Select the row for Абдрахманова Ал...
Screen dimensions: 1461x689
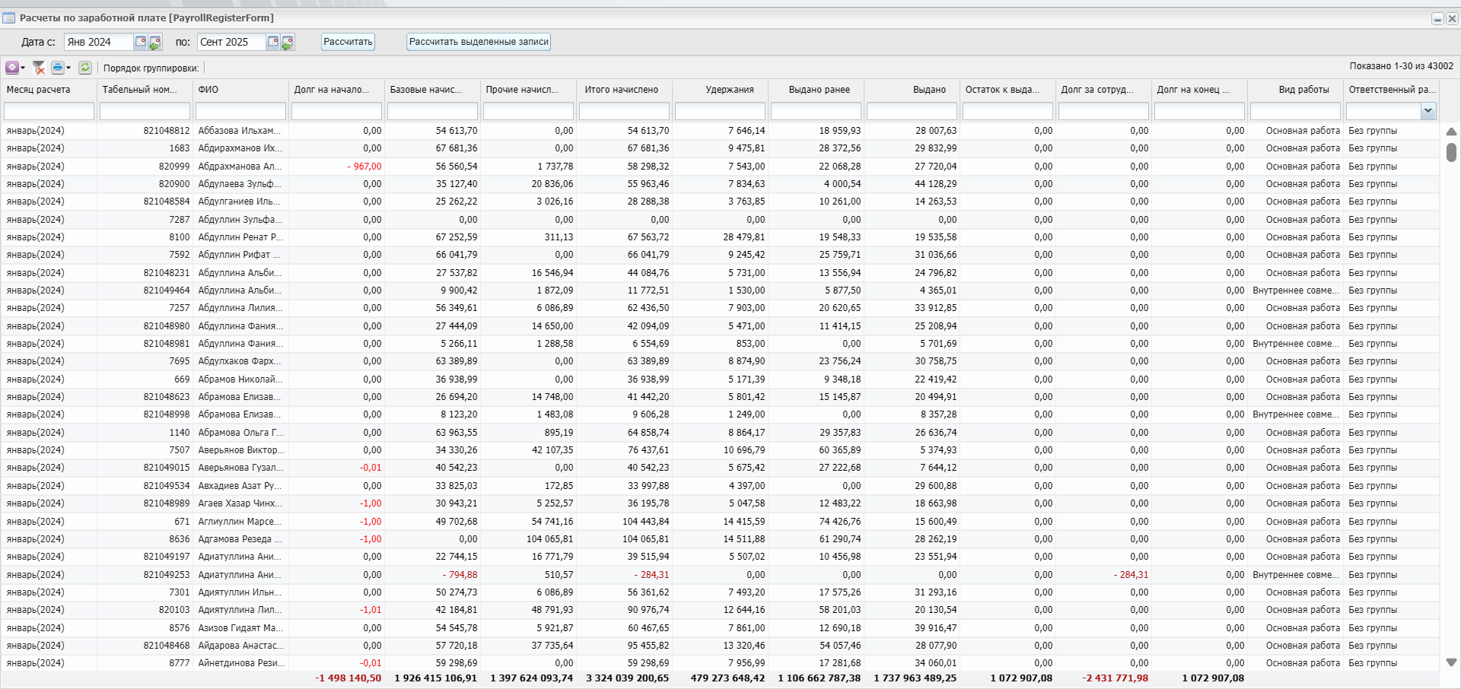coord(720,167)
